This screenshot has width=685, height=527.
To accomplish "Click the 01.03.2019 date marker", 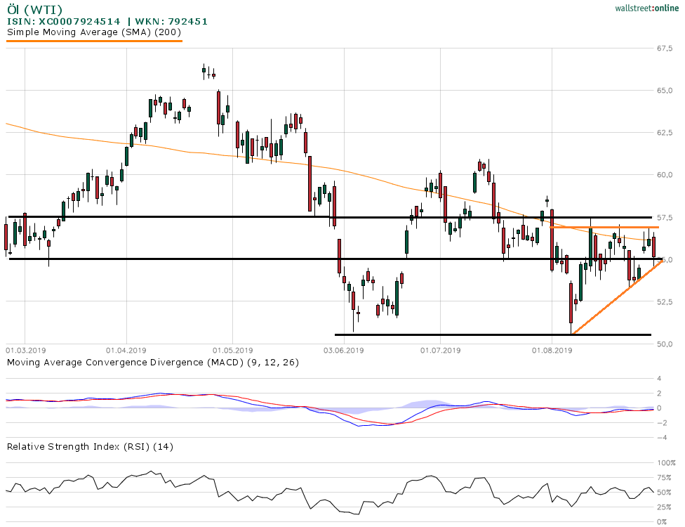I will pos(27,349).
